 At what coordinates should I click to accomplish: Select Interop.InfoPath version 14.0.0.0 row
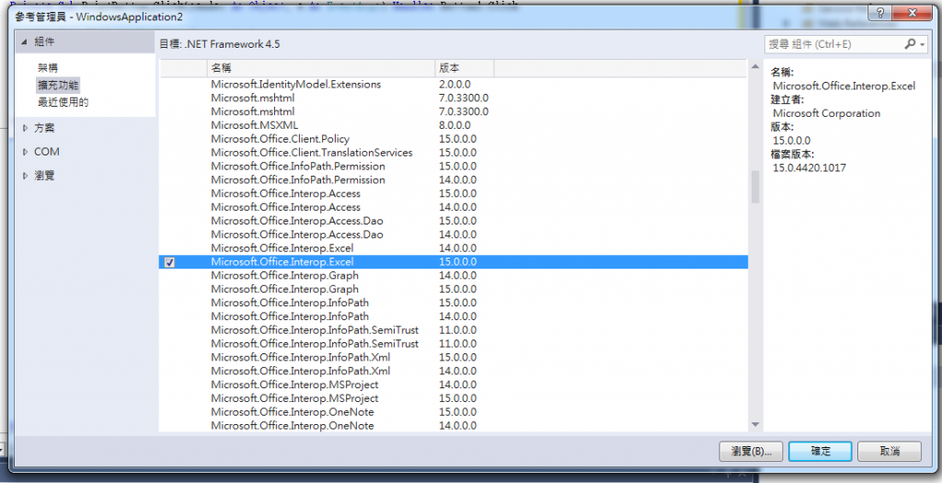click(453, 316)
